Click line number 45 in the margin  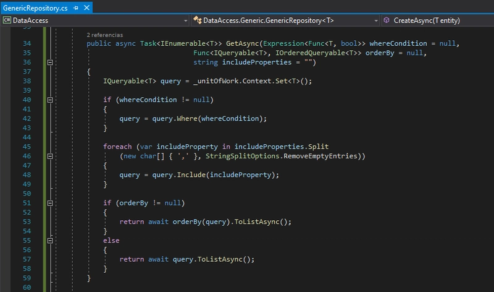tap(27, 147)
